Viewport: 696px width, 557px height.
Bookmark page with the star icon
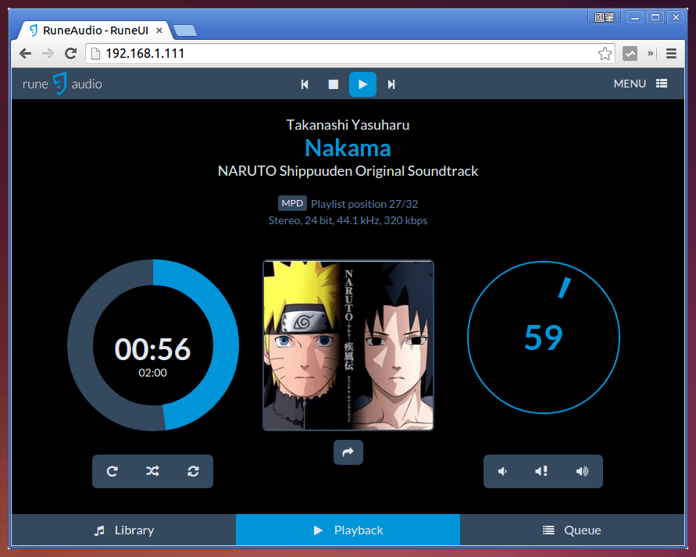click(605, 54)
